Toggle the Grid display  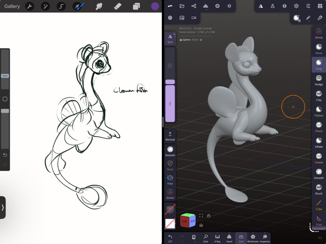241,238
